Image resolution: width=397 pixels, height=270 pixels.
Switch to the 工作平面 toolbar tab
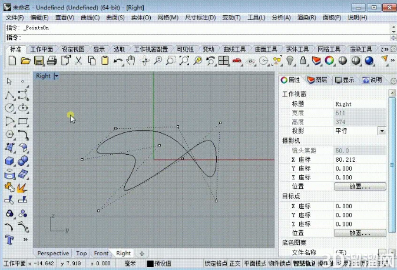[41, 49]
